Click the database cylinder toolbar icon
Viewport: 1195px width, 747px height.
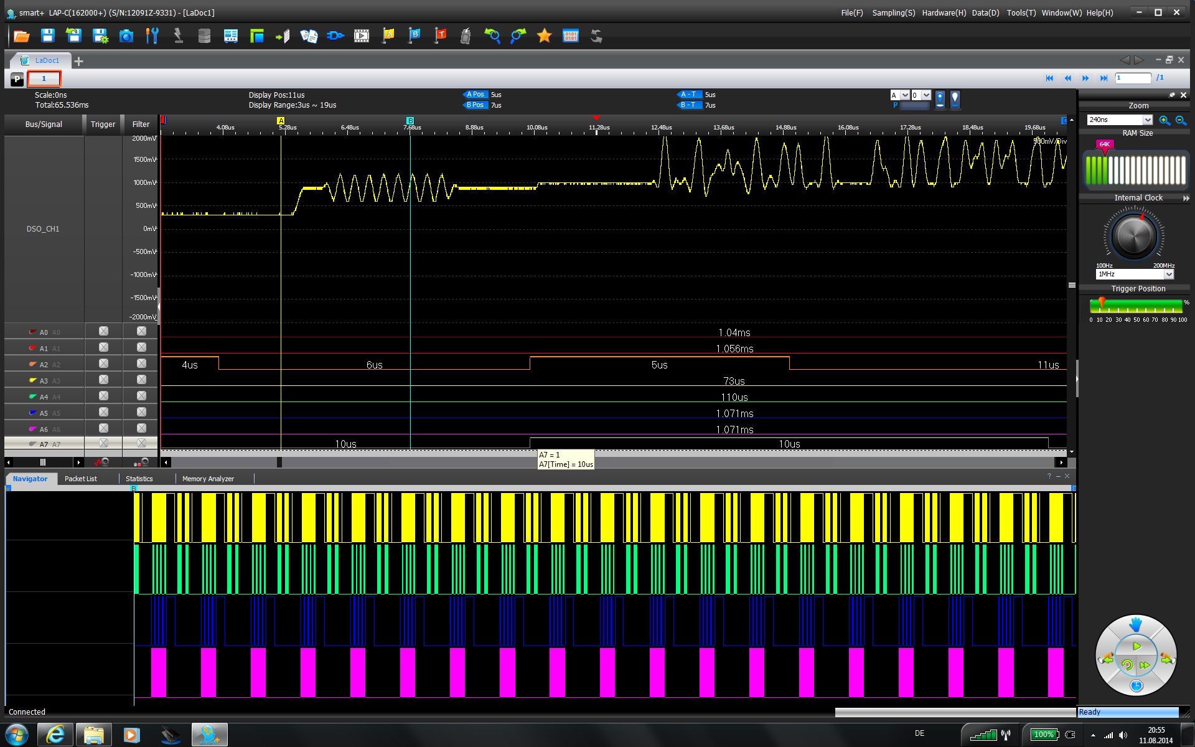(204, 36)
